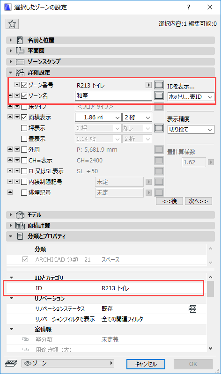Image resolution: width=221 pixels, height=374 pixels.
Task: Move 面積表示 row down with arrow
Action: tap(17, 117)
